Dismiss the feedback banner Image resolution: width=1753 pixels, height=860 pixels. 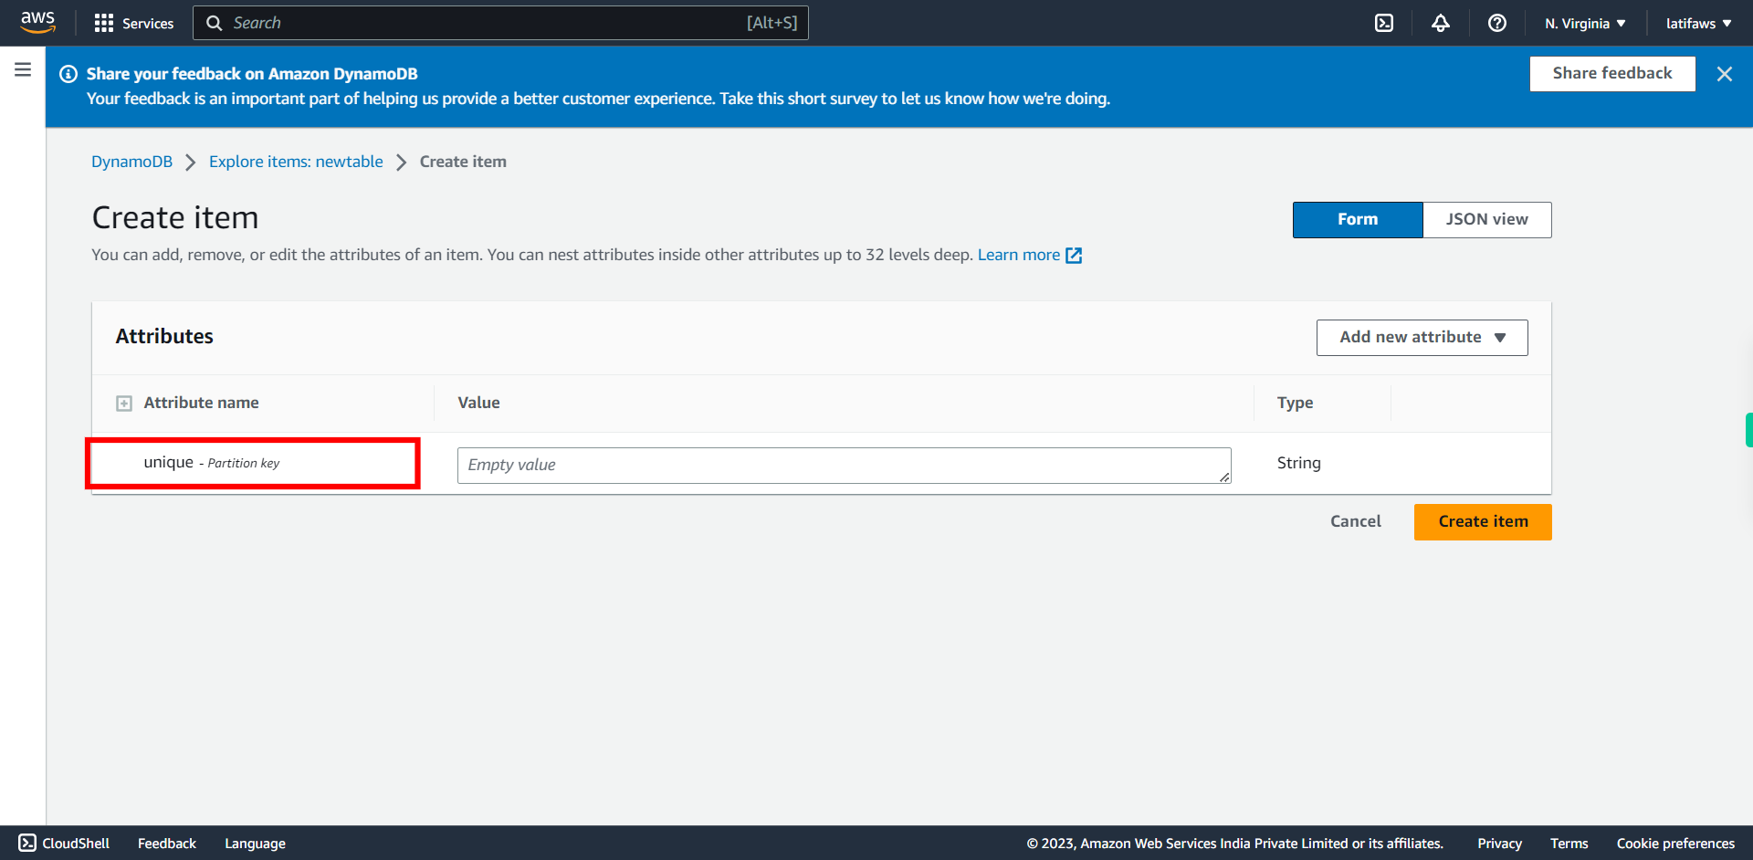(x=1724, y=74)
